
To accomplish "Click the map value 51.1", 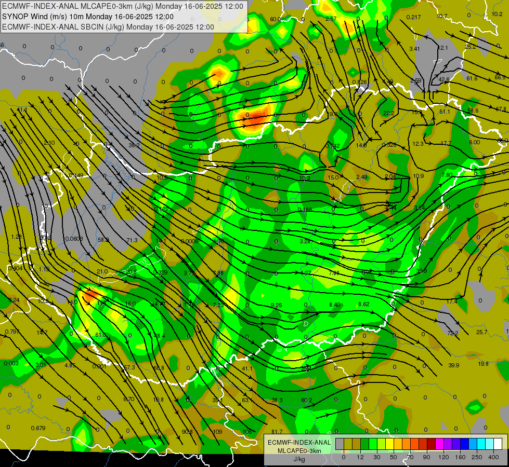I will (x=445, y=112).
